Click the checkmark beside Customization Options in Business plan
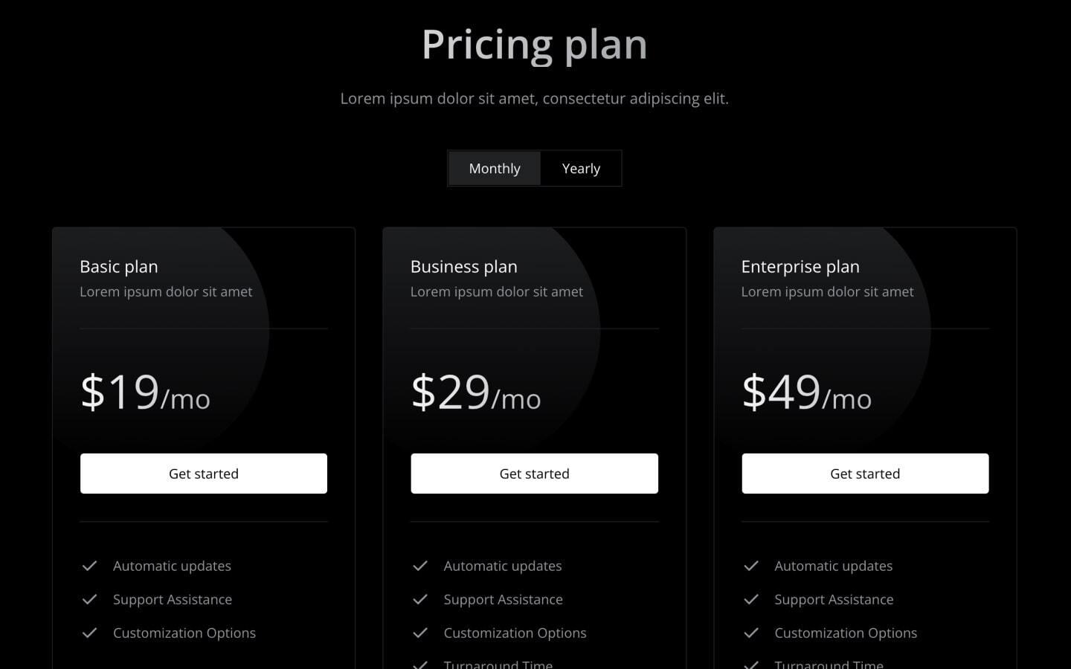Viewport: 1071px width, 669px height. (x=421, y=633)
